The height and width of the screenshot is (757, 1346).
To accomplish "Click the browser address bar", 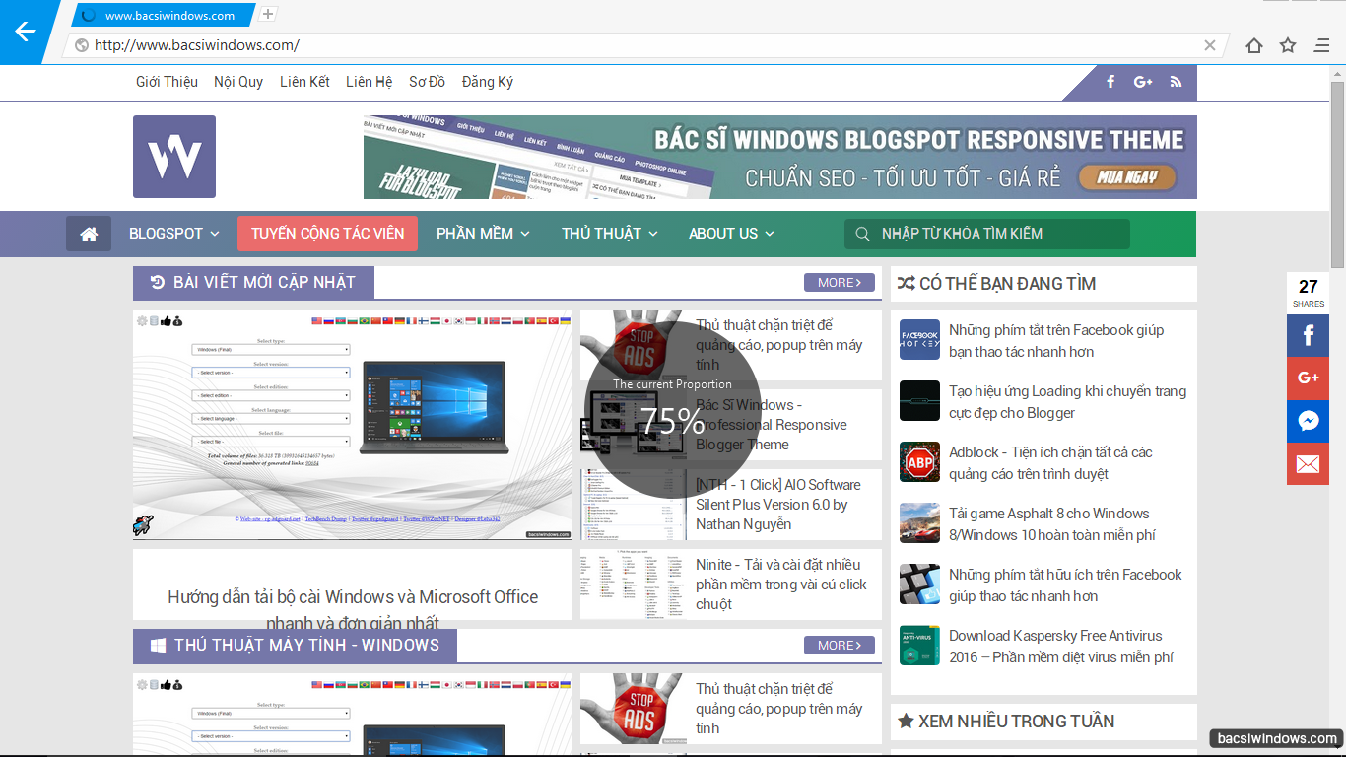I will point(645,45).
